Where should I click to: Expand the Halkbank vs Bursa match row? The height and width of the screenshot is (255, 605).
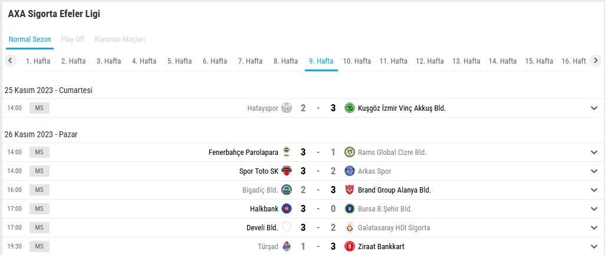[x=594, y=209]
